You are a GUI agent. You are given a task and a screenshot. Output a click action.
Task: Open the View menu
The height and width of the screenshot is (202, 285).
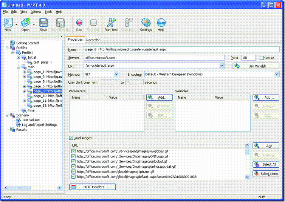click(x=24, y=12)
